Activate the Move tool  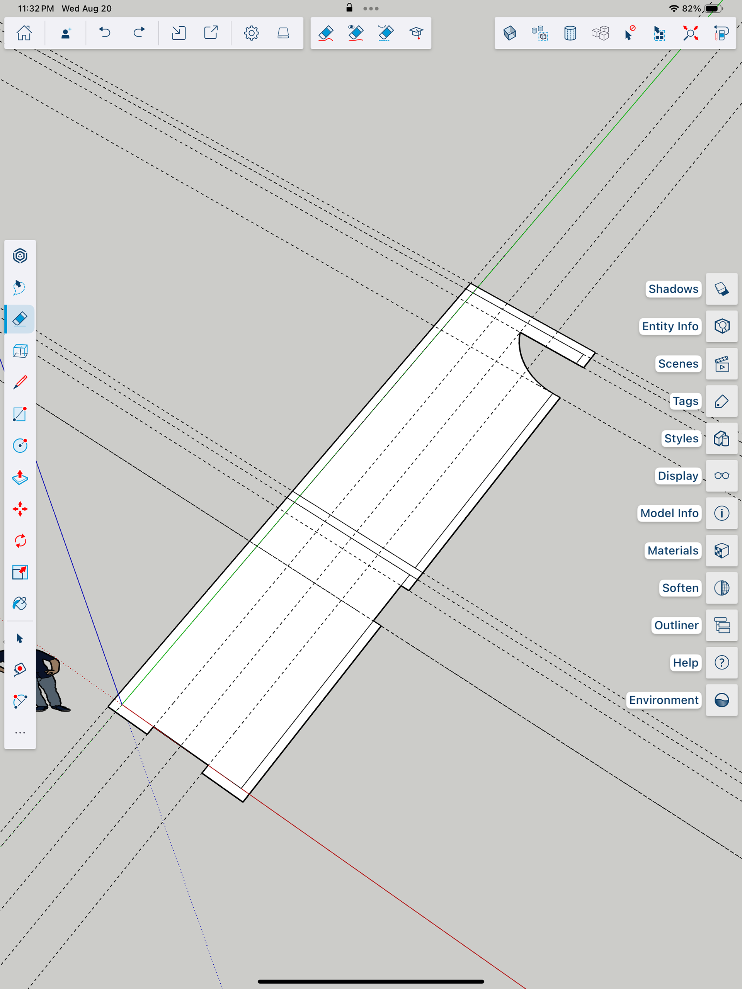click(x=20, y=509)
